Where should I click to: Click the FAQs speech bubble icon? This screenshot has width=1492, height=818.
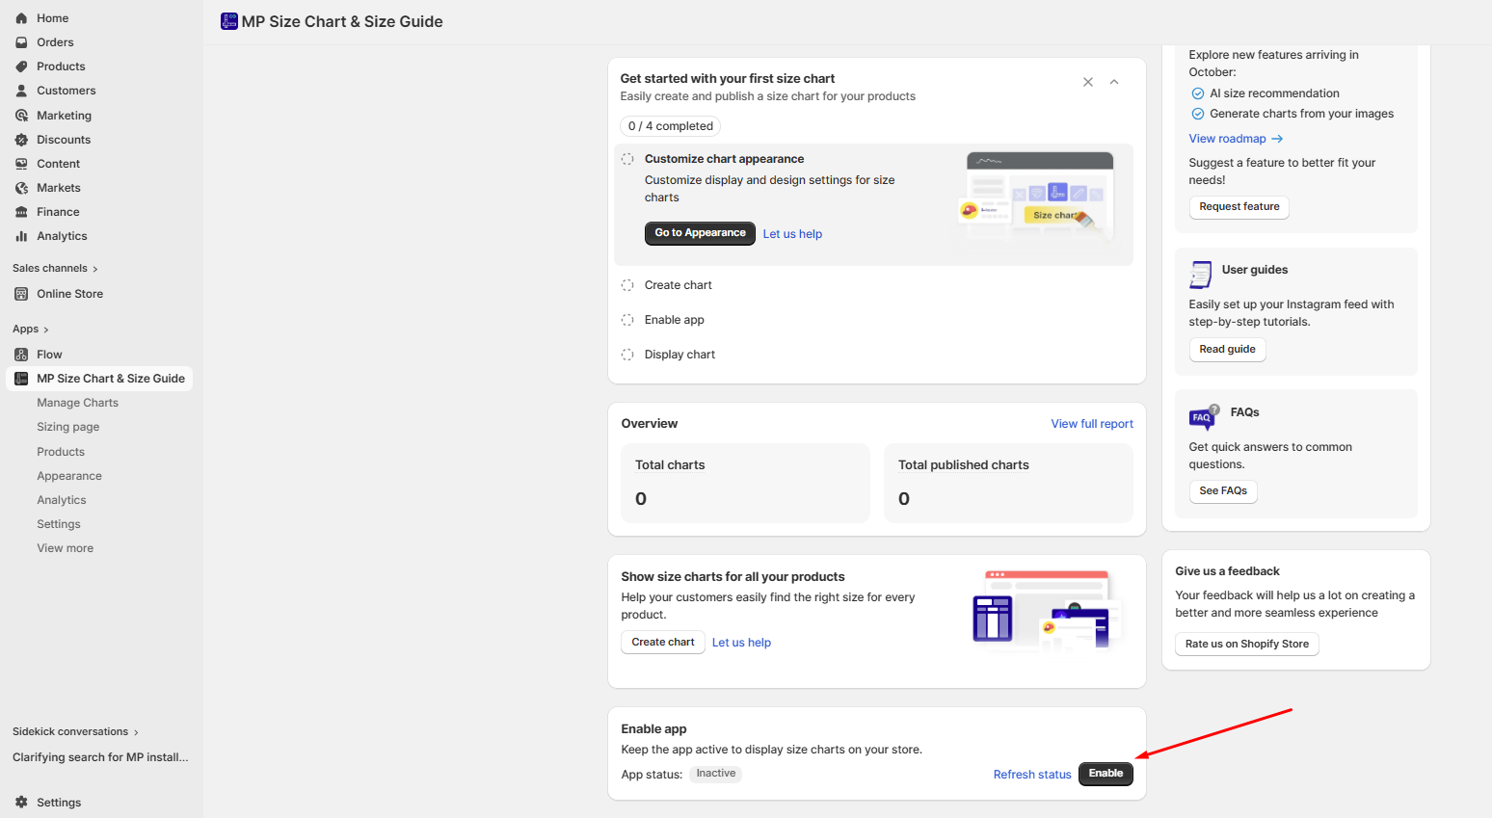click(x=1204, y=416)
